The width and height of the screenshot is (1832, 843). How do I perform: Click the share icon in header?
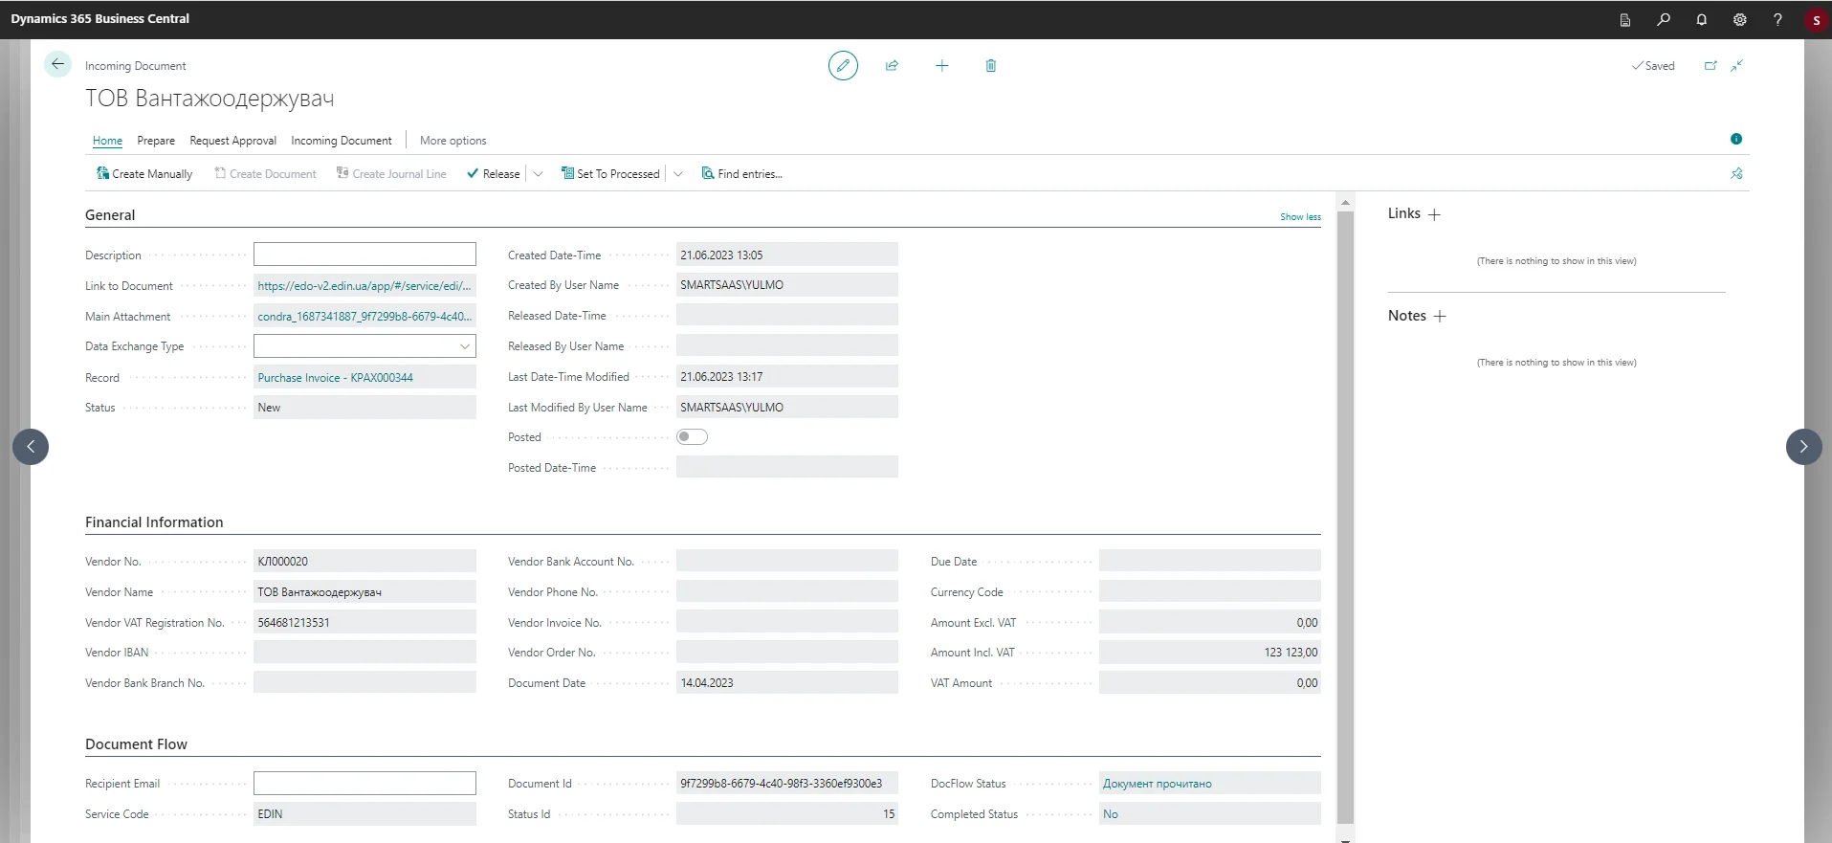pos(892,66)
